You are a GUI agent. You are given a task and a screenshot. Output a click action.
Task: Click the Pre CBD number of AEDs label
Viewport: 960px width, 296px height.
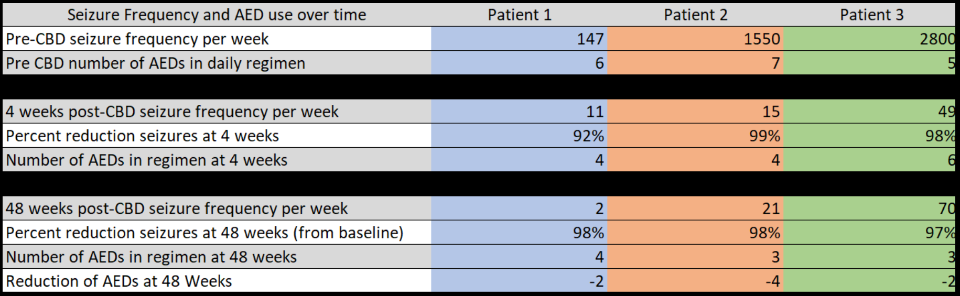(x=155, y=63)
